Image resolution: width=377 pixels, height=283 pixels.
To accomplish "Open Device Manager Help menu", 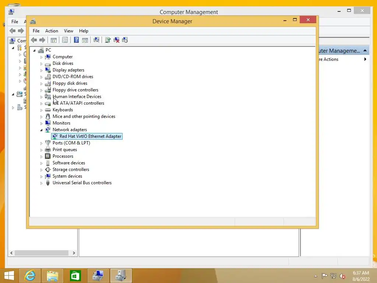I will click(84, 31).
